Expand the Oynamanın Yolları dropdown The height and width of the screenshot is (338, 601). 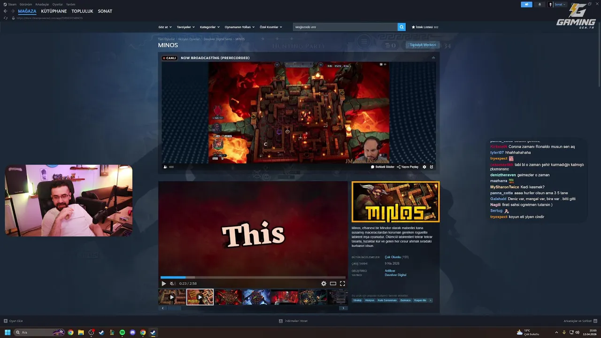[239, 27]
